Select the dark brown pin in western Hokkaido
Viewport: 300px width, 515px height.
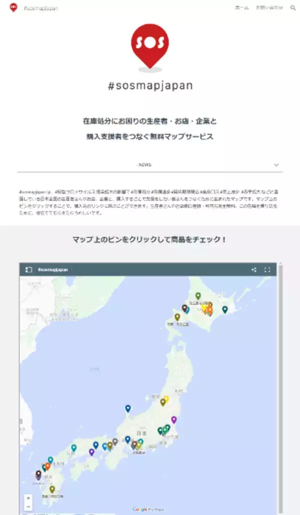click(184, 308)
